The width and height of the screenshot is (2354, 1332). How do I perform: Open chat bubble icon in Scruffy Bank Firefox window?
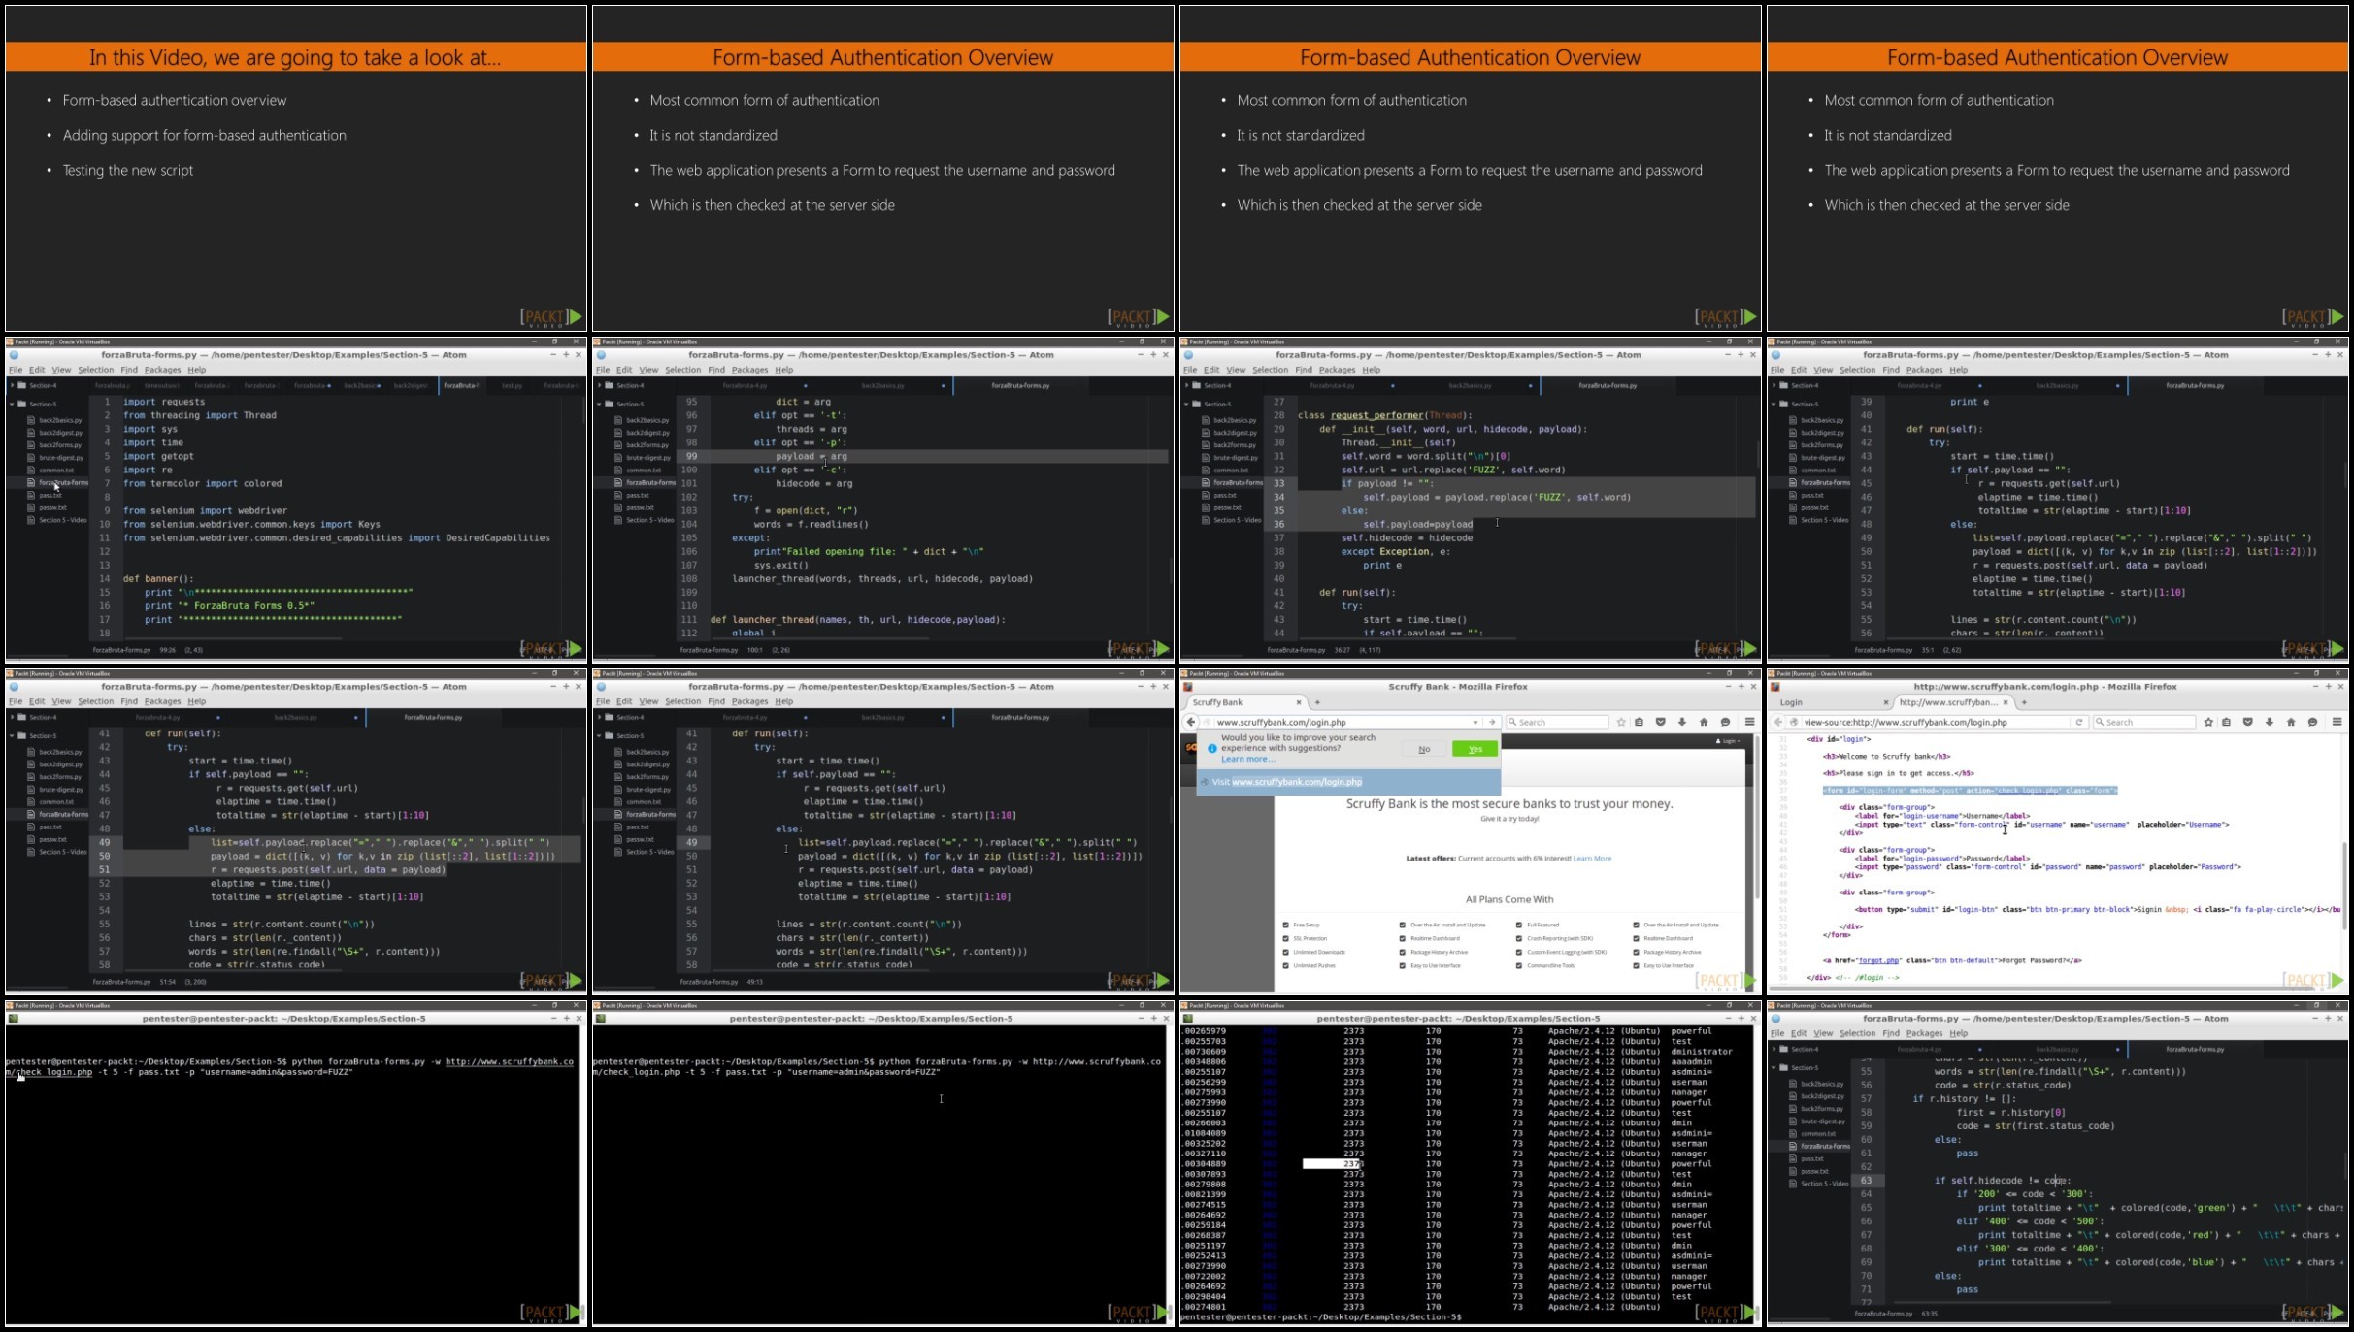point(1725,722)
